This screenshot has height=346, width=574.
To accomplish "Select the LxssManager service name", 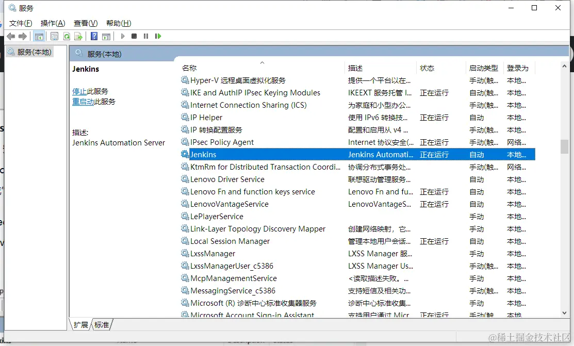I will (212, 253).
